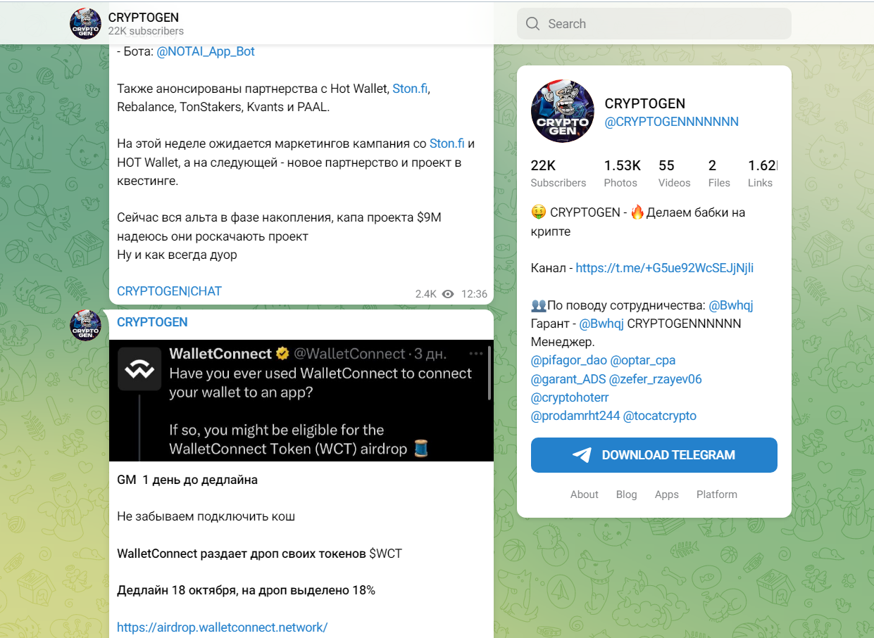The image size is (874, 638).
Task: Open the WalletConnect tweet image
Action: [x=301, y=400]
